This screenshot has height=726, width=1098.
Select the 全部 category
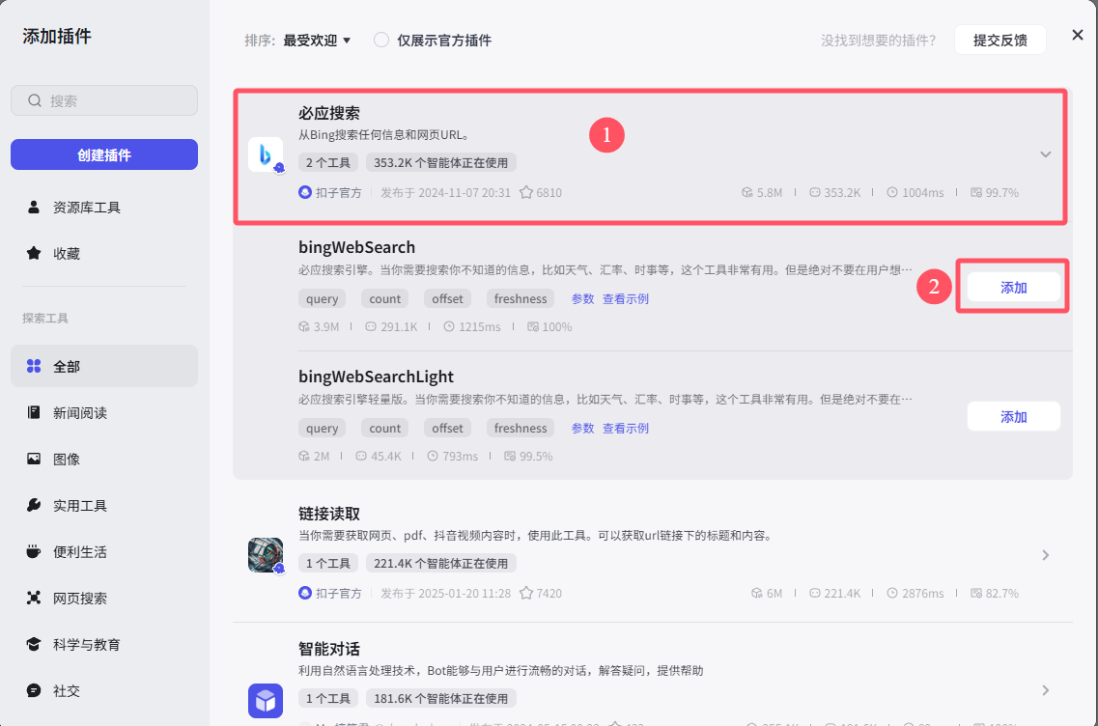pos(104,366)
